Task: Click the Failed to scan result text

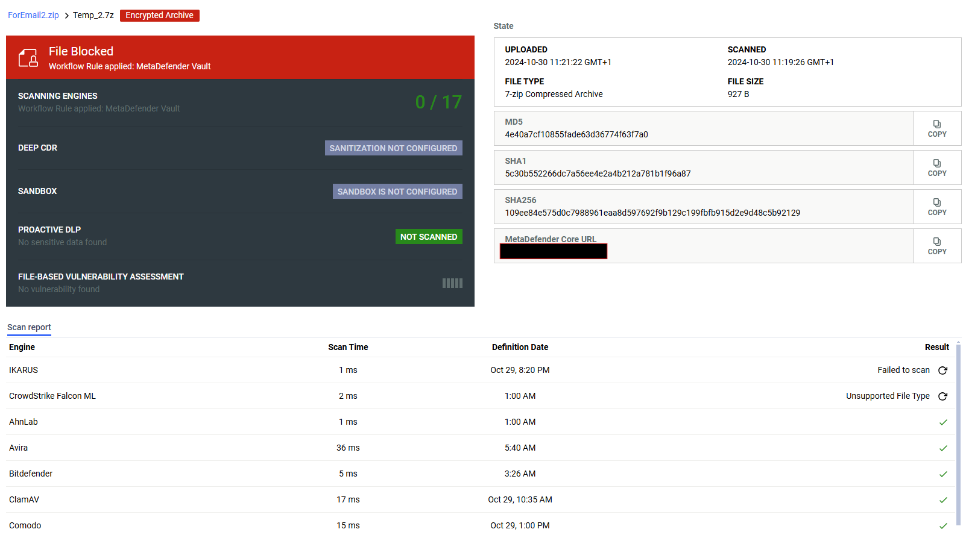Action: (x=903, y=370)
